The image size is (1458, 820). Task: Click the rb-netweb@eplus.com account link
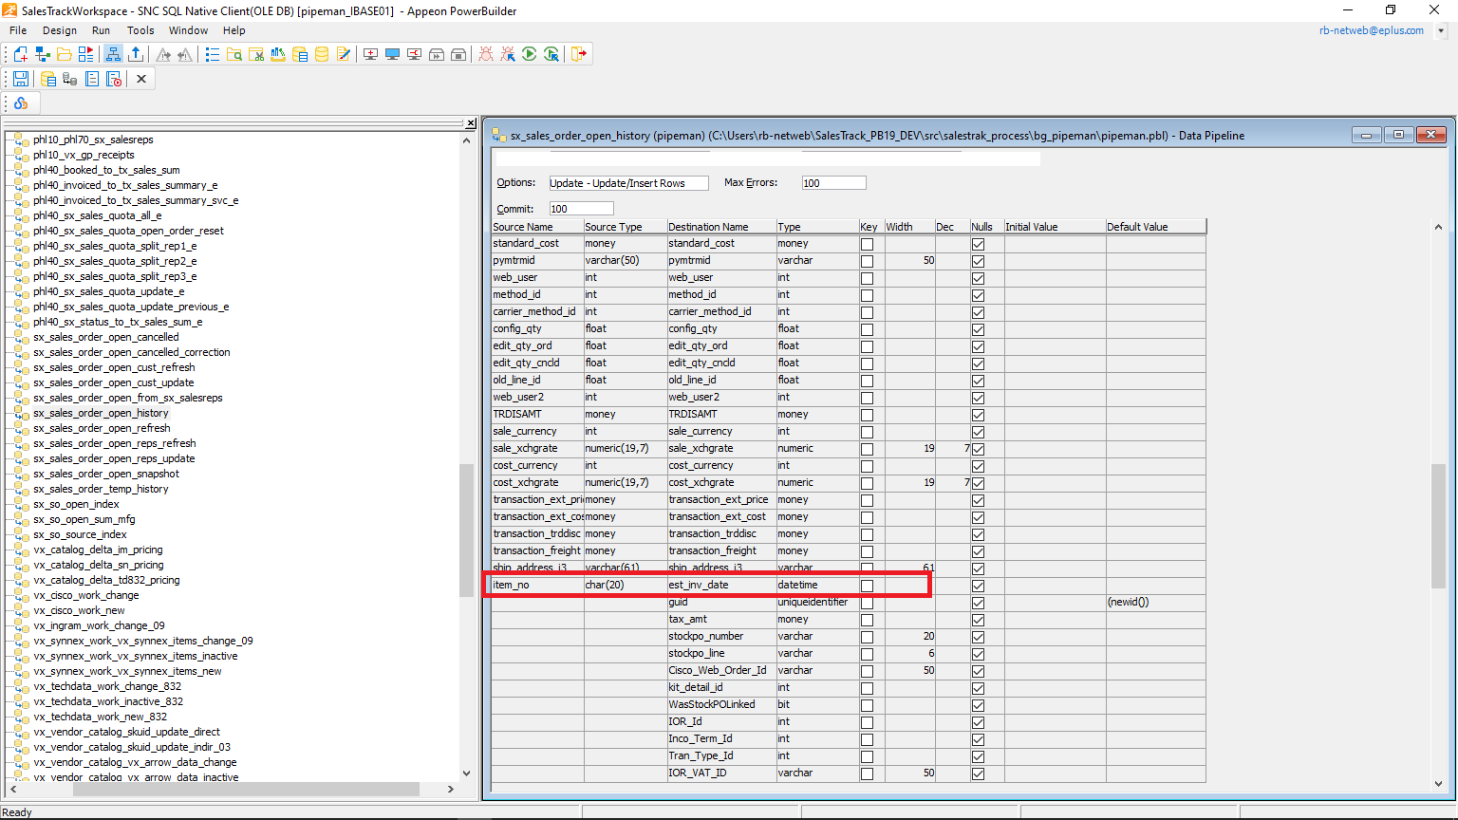(x=1371, y=30)
